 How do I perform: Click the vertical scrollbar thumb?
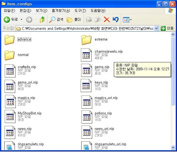173,71
